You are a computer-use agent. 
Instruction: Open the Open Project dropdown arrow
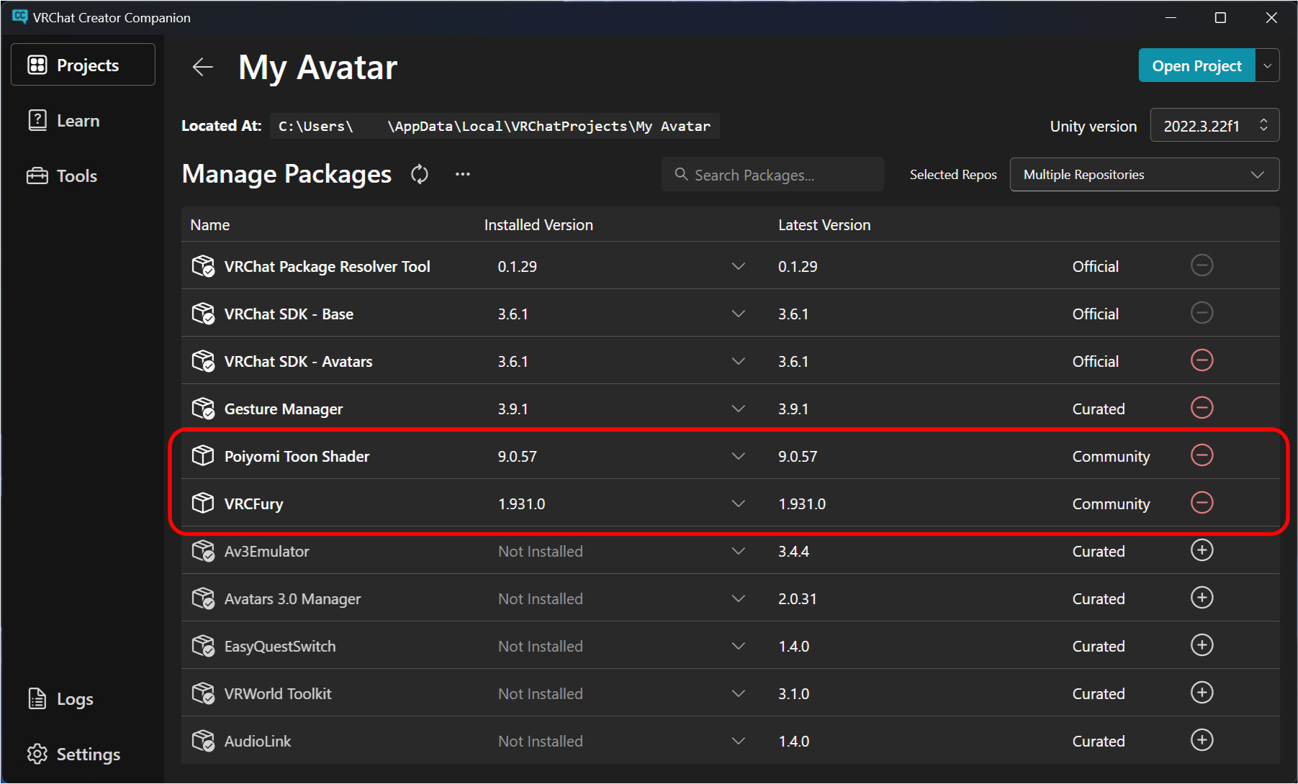point(1267,65)
